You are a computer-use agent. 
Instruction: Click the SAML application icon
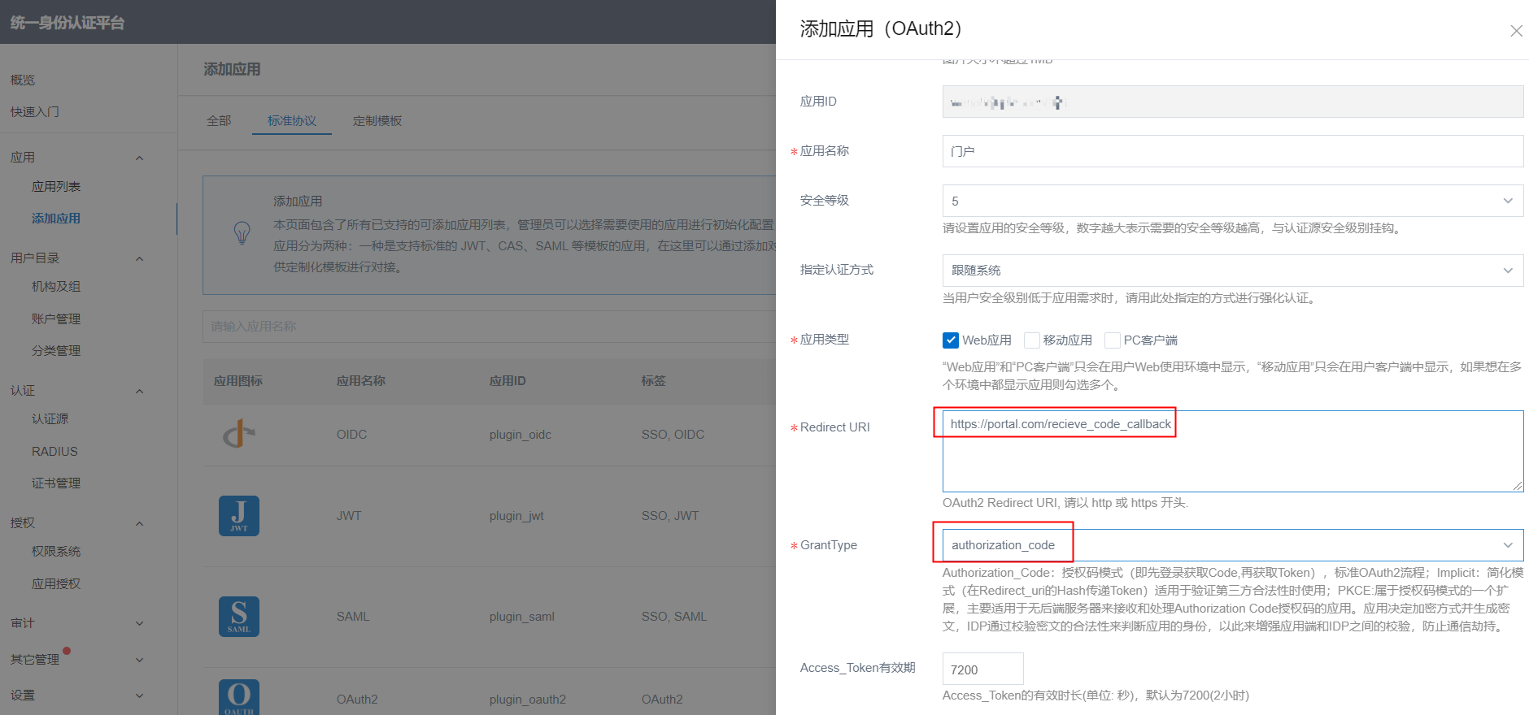(x=239, y=617)
